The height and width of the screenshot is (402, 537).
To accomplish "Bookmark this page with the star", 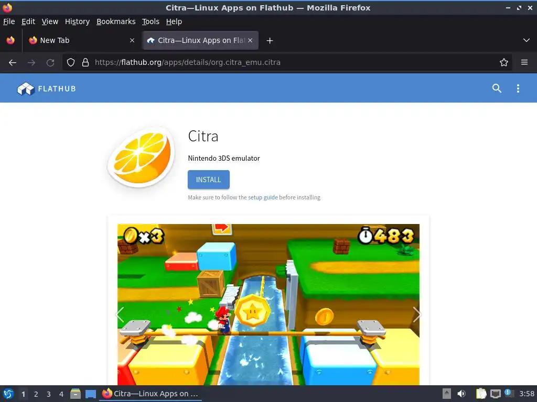I will point(504,63).
